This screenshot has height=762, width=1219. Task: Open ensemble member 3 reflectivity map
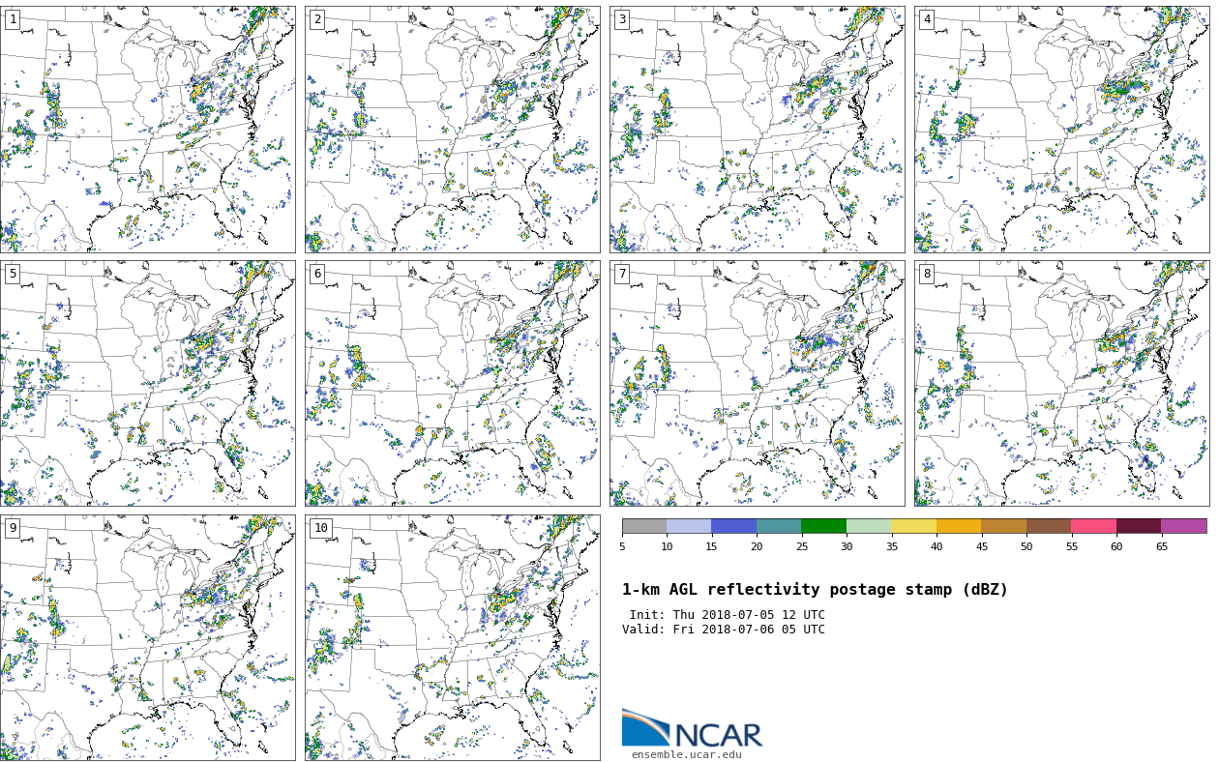coord(757,130)
